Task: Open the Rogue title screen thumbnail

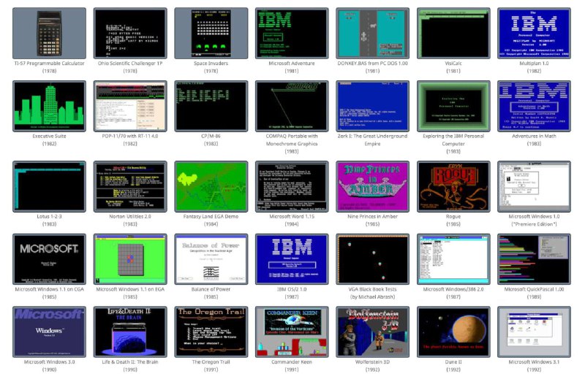Action: coord(453,186)
